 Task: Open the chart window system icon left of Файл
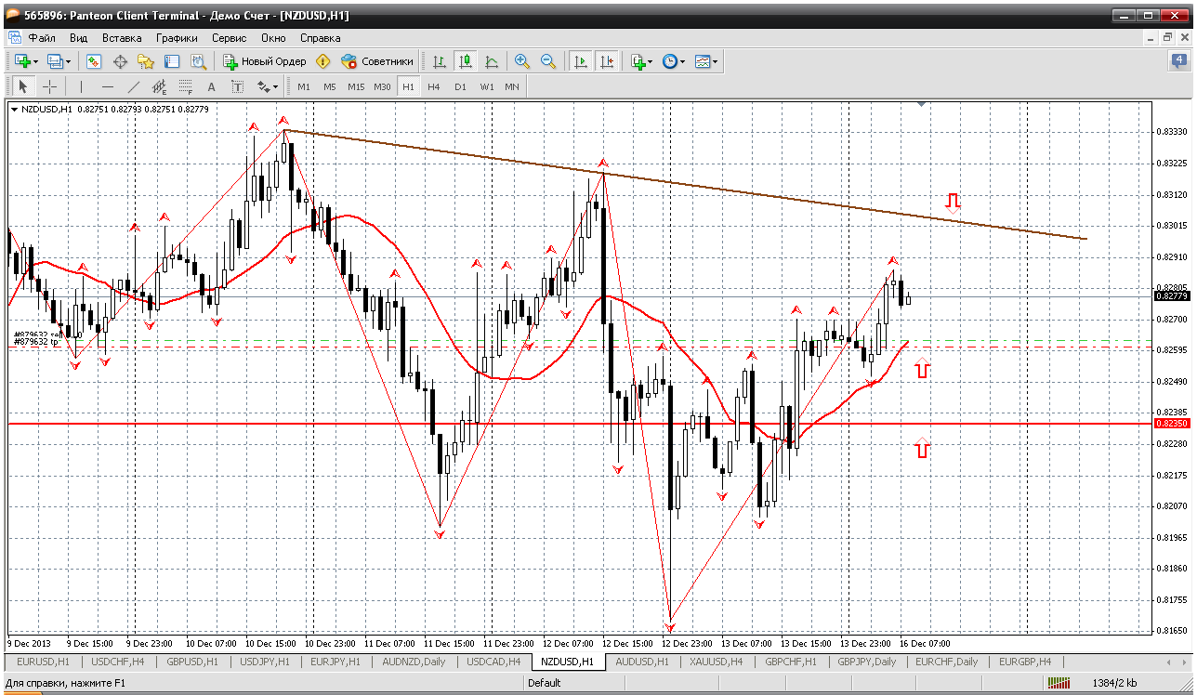pos(14,38)
